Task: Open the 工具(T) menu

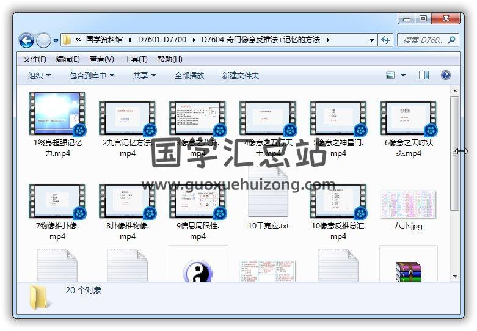Action: (136, 59)
